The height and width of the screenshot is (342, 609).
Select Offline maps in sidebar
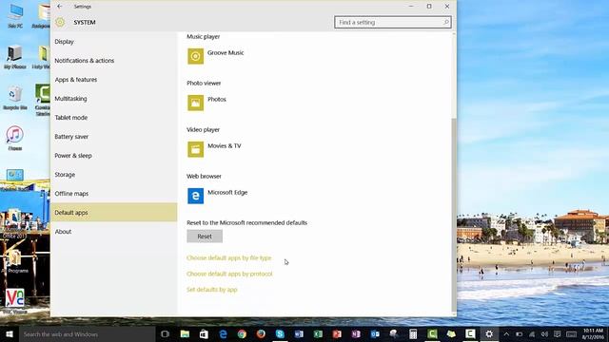click(x=114, y=194)
